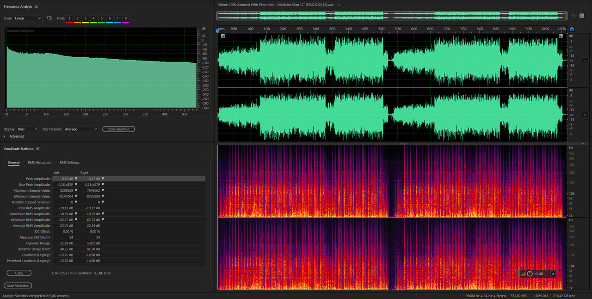Click the copy-graph icon next to Scale dropdown
592x299 pixels.
tap(49, 18)
